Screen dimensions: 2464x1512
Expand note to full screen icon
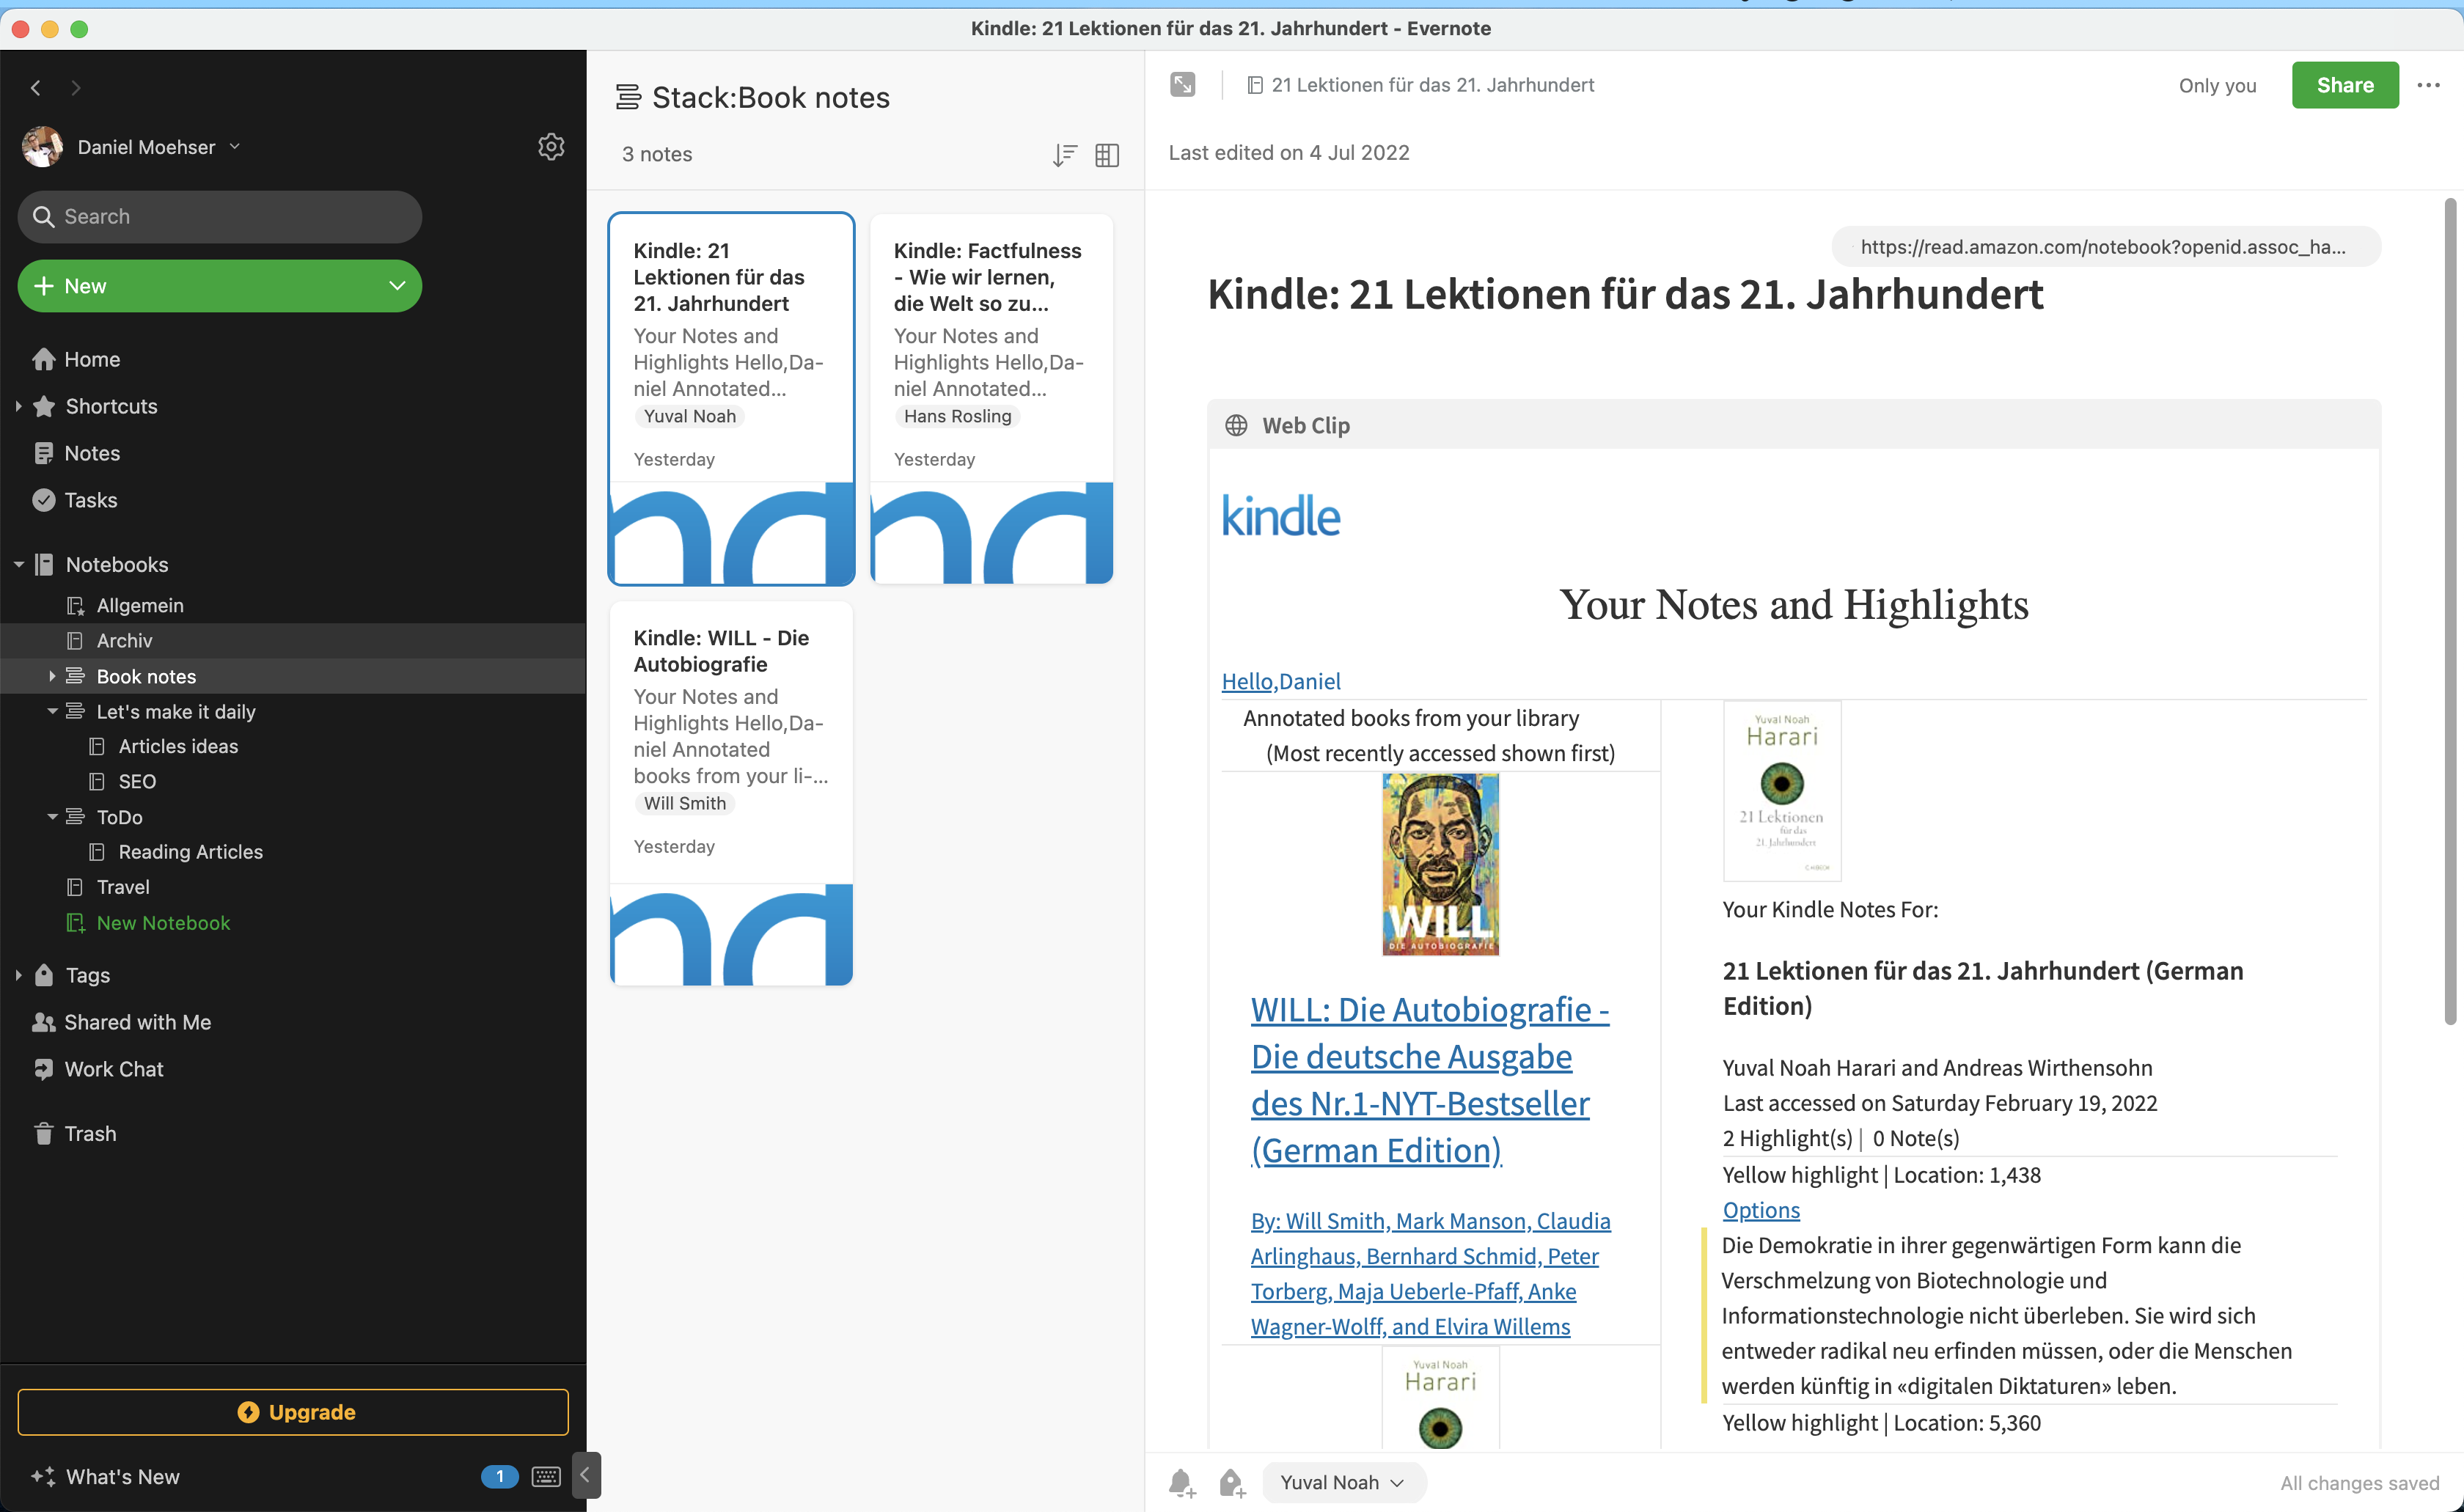pyautogui.click(x=1182, y=85)
